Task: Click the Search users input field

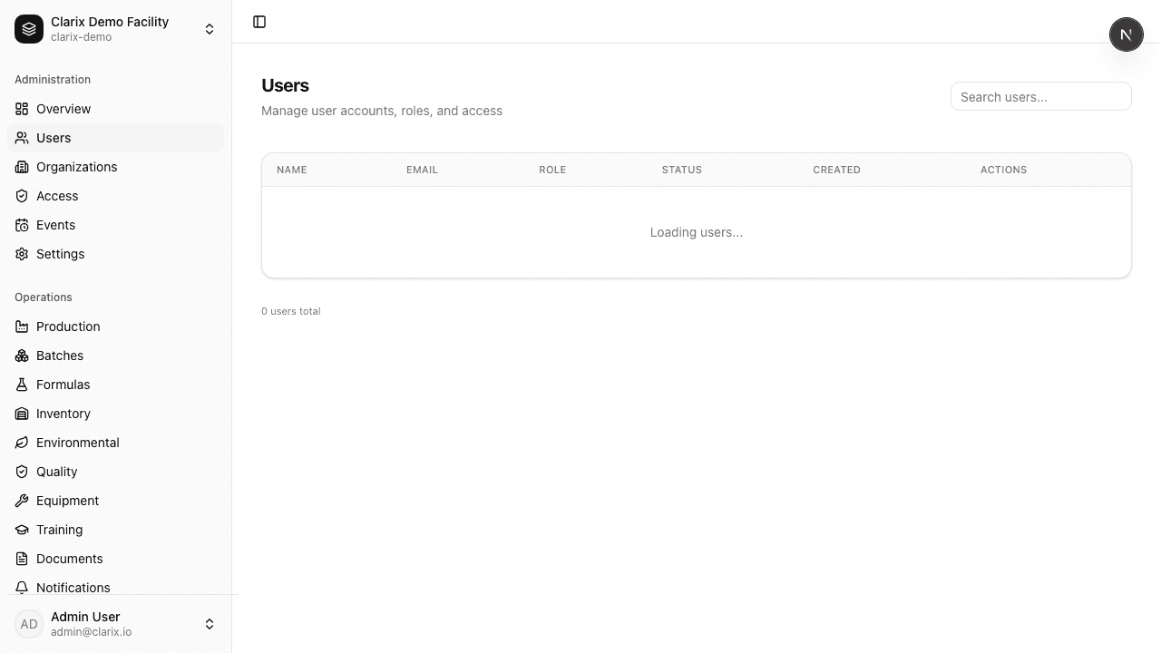Action: [1041, 96]
